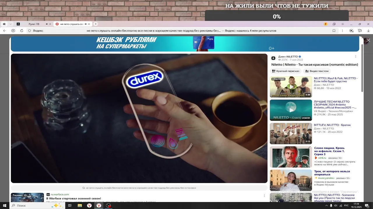Open ЛУЧШИЕ ПЕСНИ NILETTO СБОРНИК 2024 title
373x209 pixels.
click(335, 105)
